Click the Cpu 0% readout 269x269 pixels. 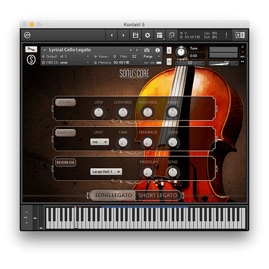coord(210,33)
